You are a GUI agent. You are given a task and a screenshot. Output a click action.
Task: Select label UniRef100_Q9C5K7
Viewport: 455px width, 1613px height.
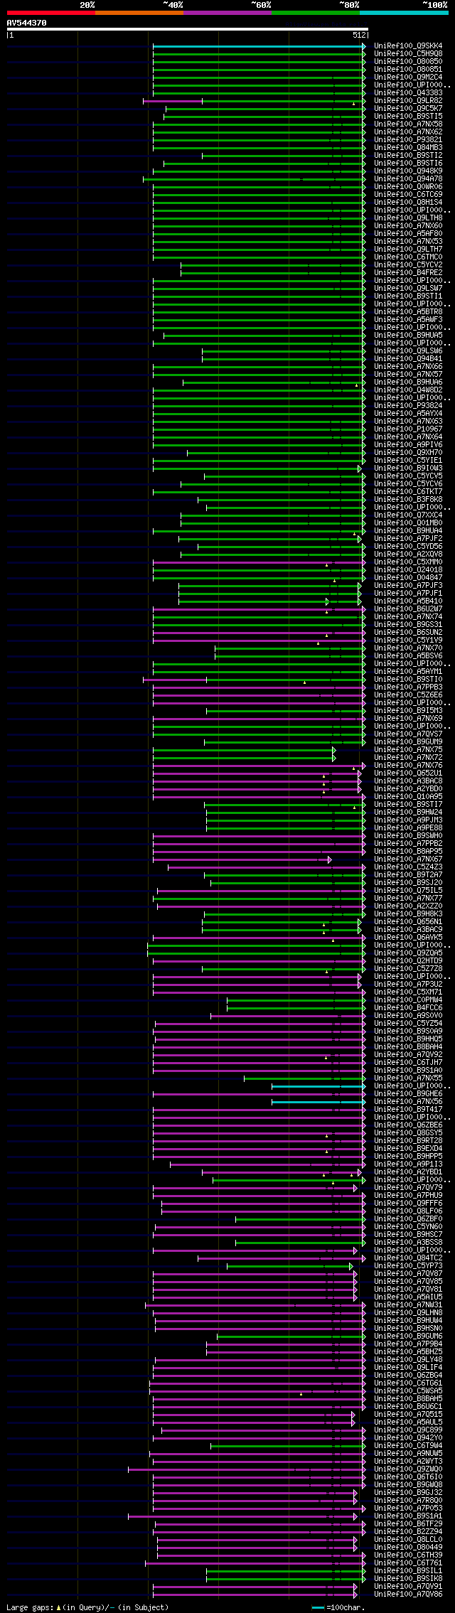[x=408, y=109]
